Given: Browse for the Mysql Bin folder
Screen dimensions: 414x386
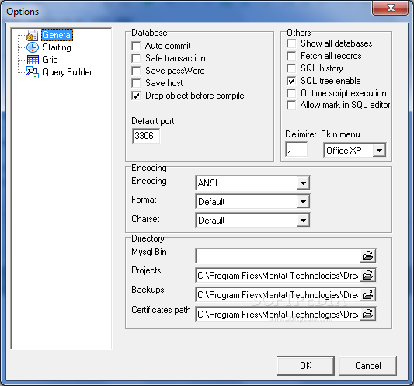Looking at the screenshot, I should coord(367,256).
